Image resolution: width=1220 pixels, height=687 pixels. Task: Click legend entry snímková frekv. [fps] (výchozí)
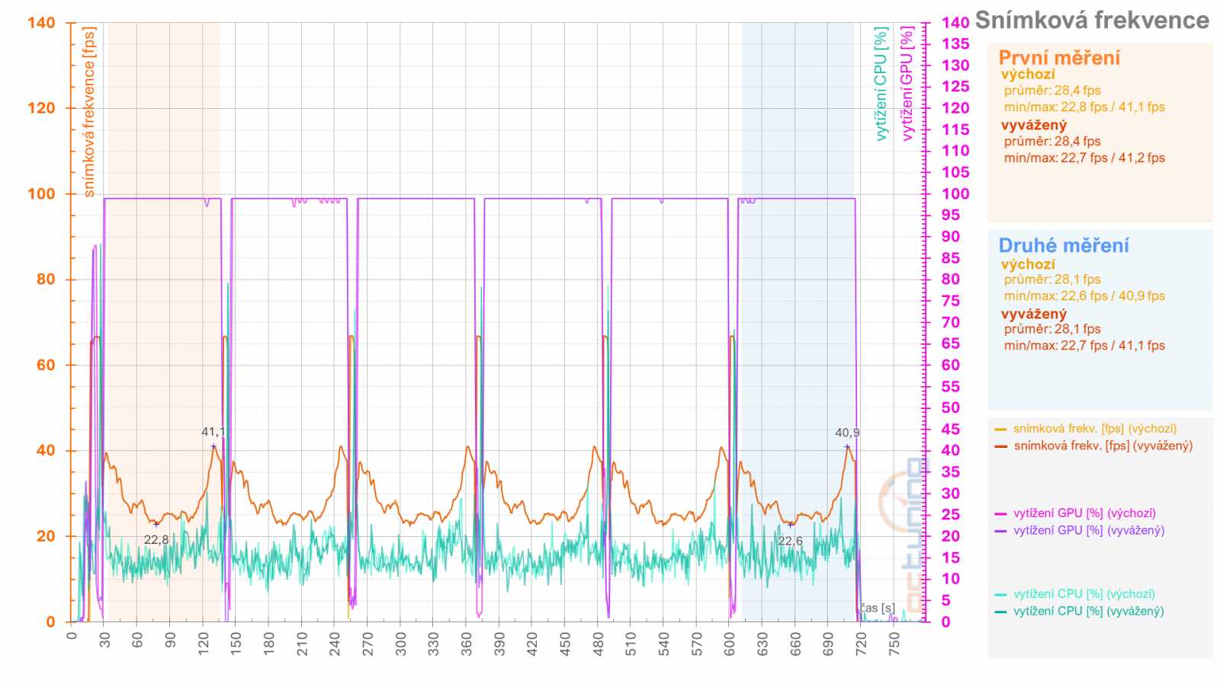[1095, 429]
